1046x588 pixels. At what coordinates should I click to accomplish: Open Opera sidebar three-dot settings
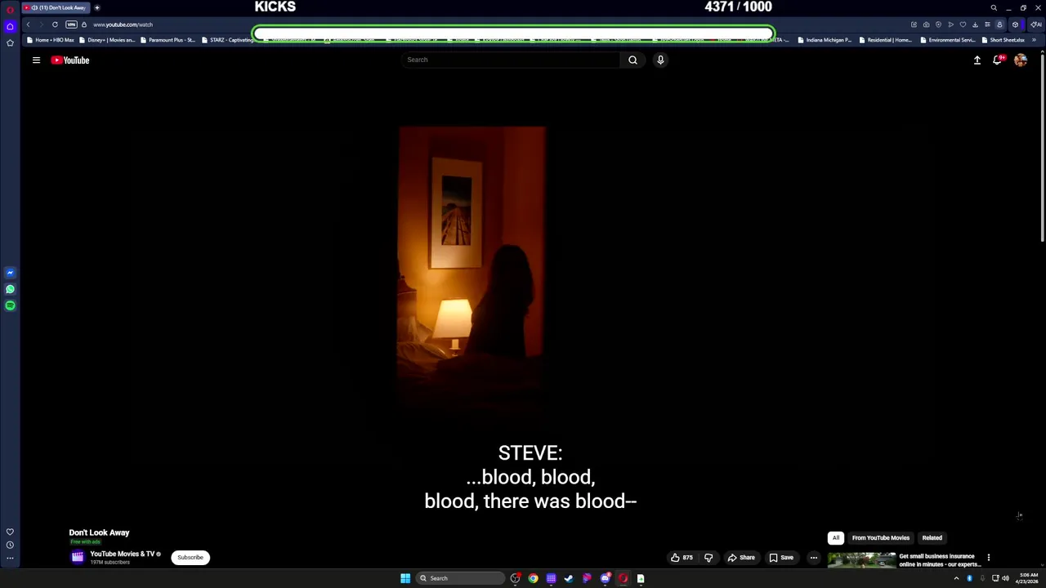(x=10, y=559)
